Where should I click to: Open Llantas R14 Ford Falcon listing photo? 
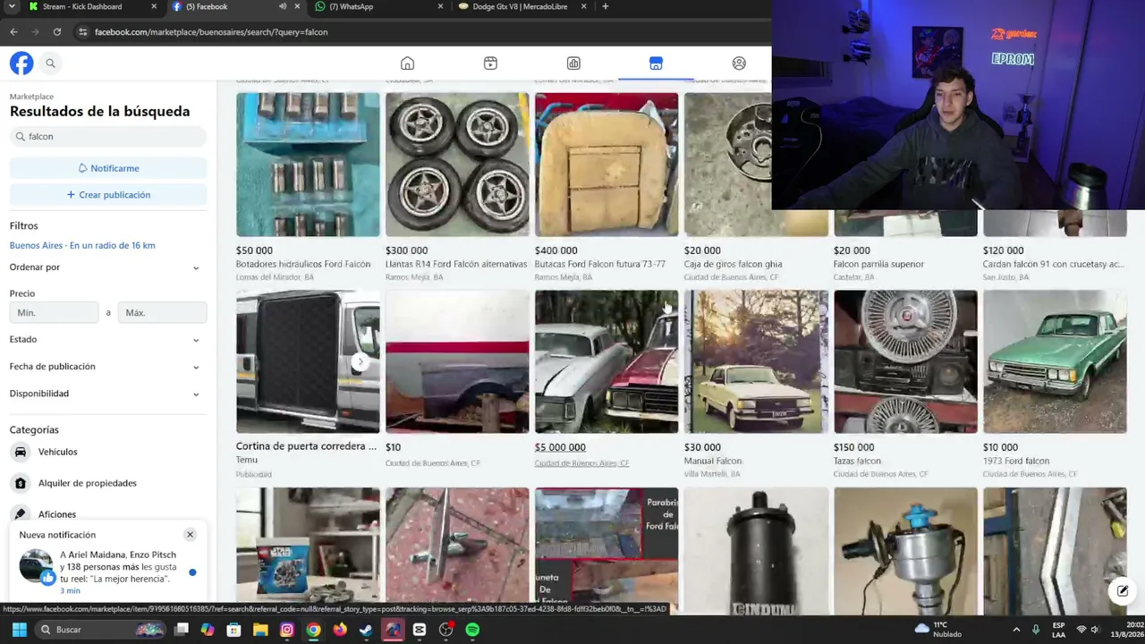pos(457,165)
